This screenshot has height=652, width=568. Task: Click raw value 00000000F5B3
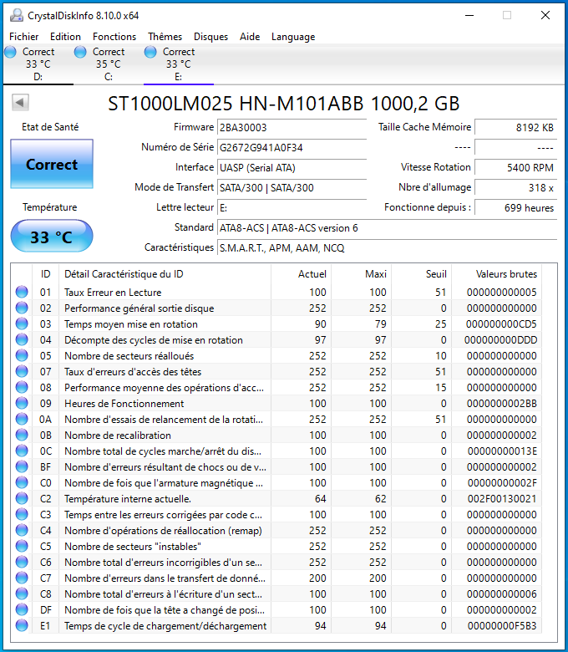click(502, 626)
